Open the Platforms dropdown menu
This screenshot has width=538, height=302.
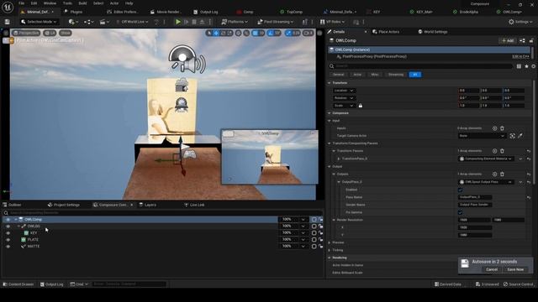tap(235, 22)
